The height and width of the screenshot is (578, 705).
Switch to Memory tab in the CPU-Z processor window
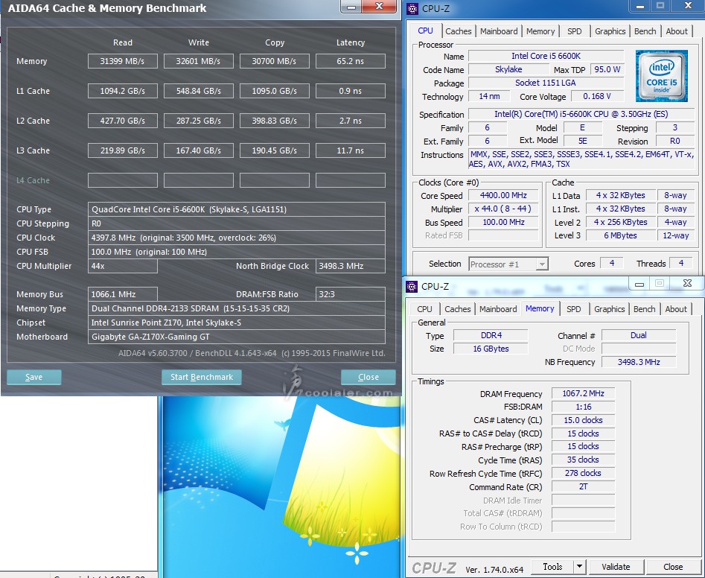point(540,31)
